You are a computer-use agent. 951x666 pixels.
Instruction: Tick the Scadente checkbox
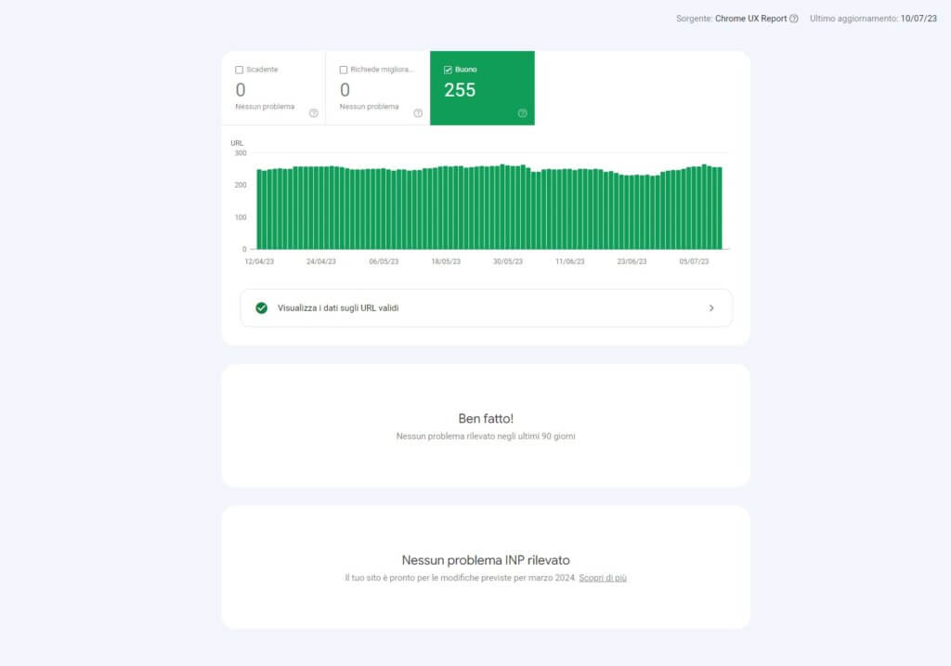tap(239, 70)
